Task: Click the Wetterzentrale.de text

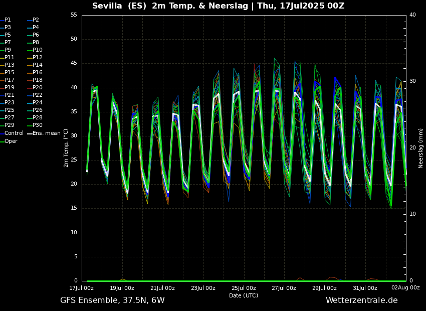Action: (361, 300)
